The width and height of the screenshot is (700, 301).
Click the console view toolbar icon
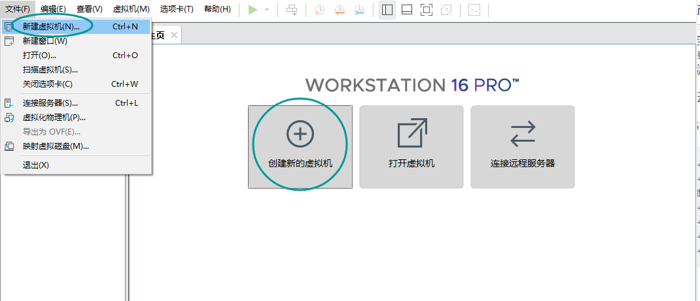click(x=474, y=10)
